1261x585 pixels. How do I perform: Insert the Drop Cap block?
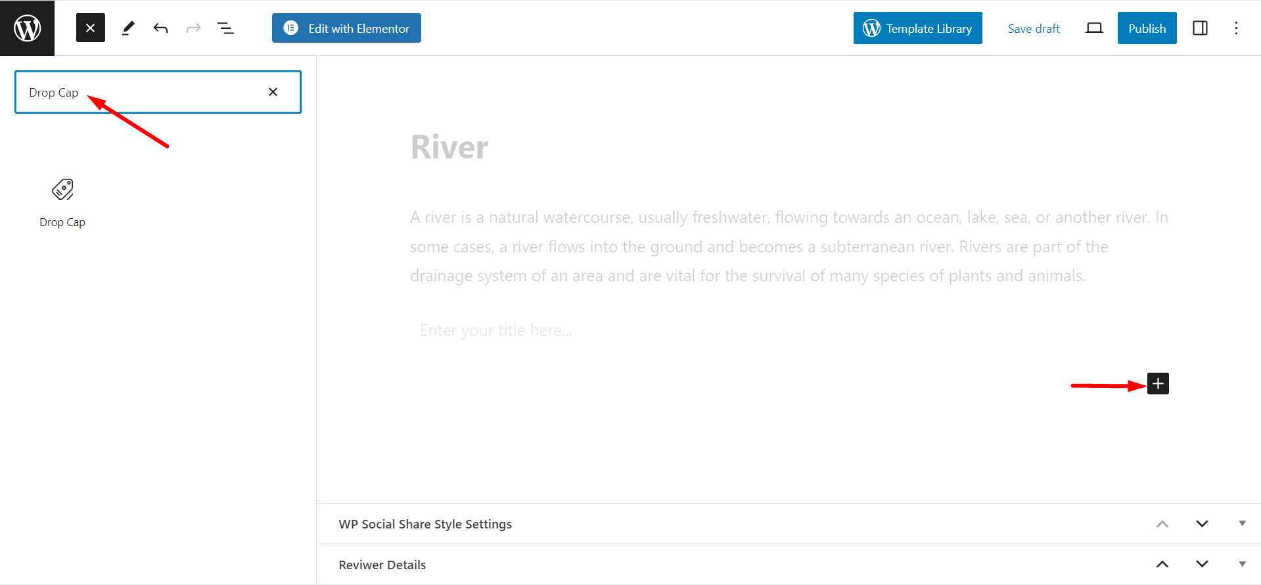[x=62, y=202]
